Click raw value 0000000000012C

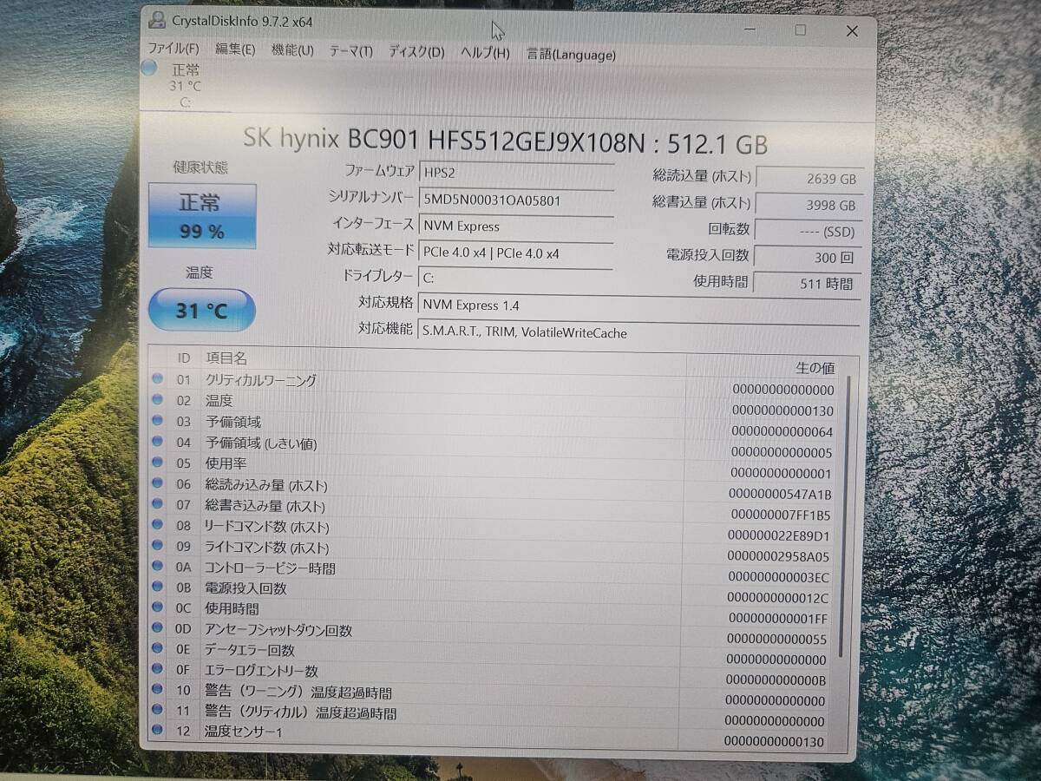click(777, 598)
